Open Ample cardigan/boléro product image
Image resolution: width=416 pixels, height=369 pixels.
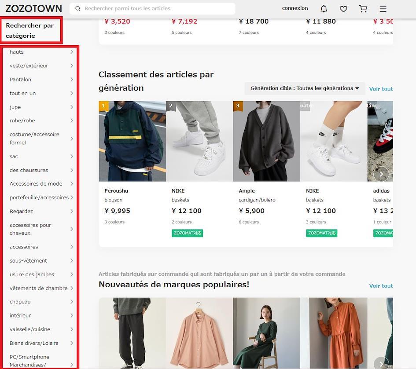coord(267,141)
